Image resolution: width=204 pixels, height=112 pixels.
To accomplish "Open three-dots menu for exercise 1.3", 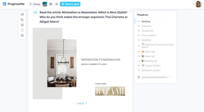I will pyautogui.click(x=131, y=12).
